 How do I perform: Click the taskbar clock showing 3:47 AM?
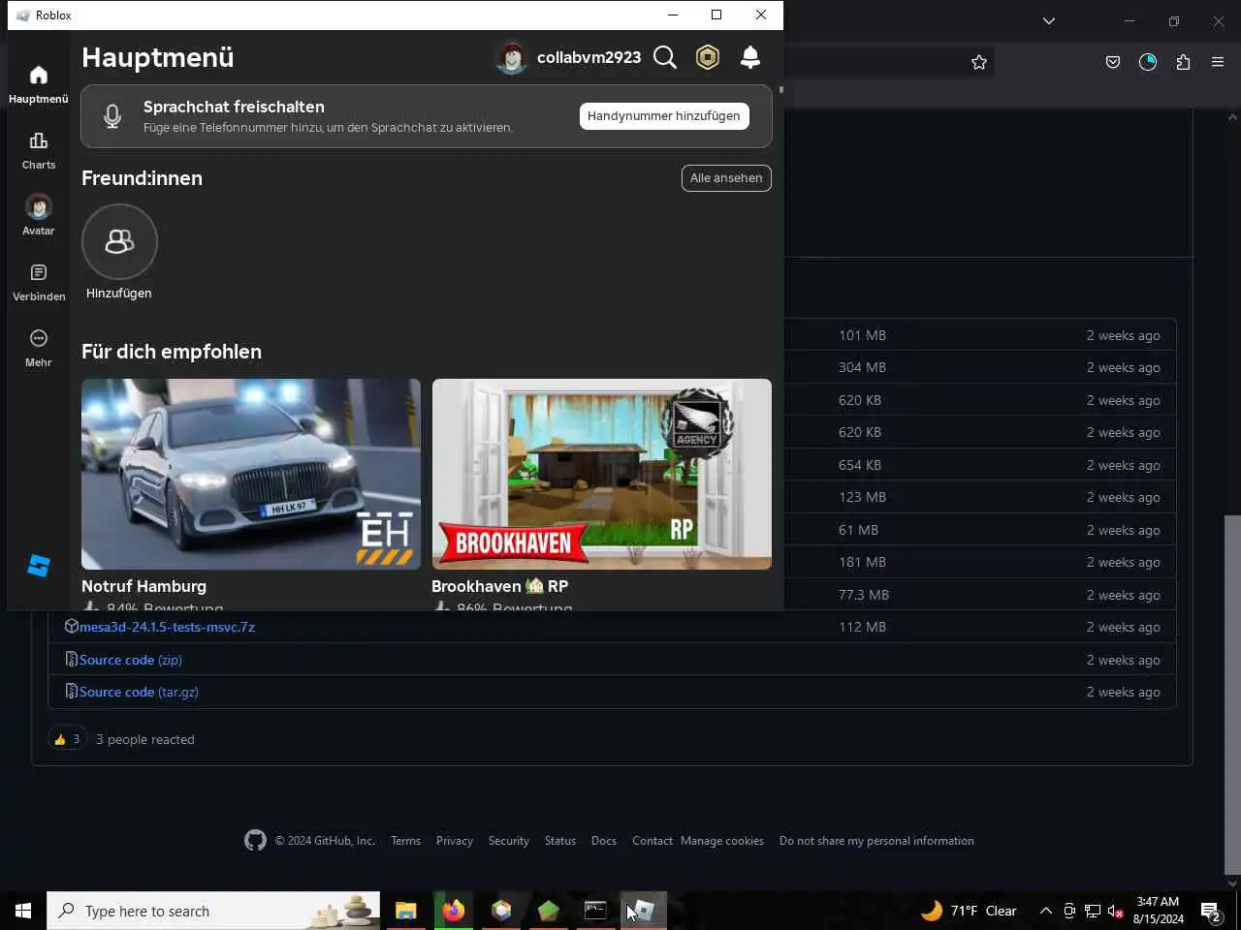click(1158, 911)
